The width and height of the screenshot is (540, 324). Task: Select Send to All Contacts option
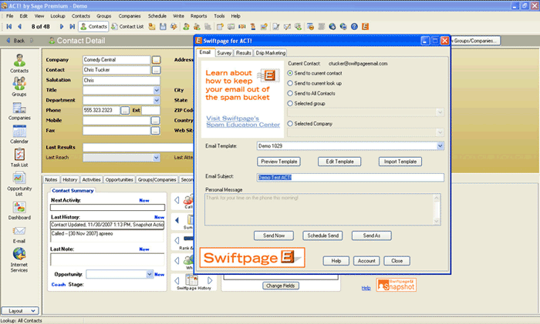[x=290, y=93]
